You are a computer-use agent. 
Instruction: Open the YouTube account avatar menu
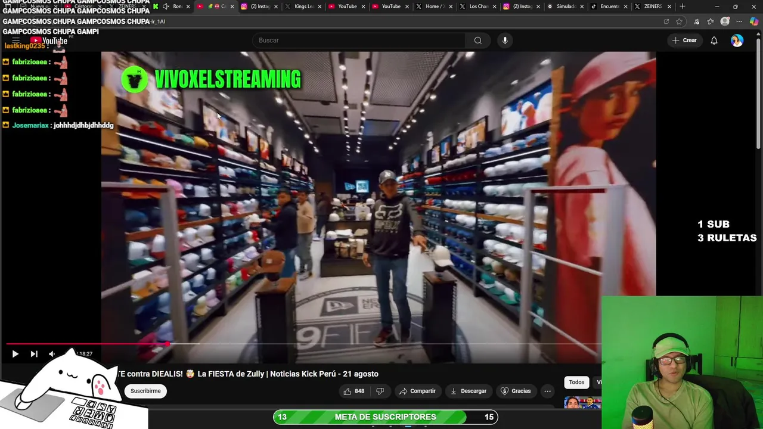(x=737, y=41)
